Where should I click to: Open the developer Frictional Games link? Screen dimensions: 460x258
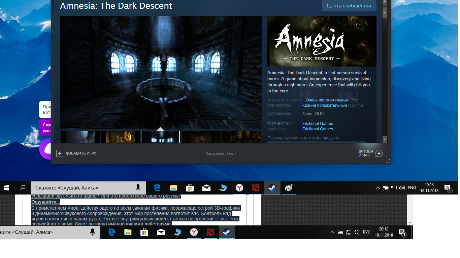click(x=317, y=124)
